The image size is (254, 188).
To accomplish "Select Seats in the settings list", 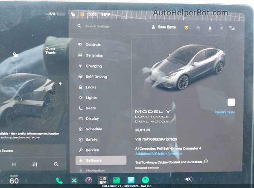I will coord(87,108).
